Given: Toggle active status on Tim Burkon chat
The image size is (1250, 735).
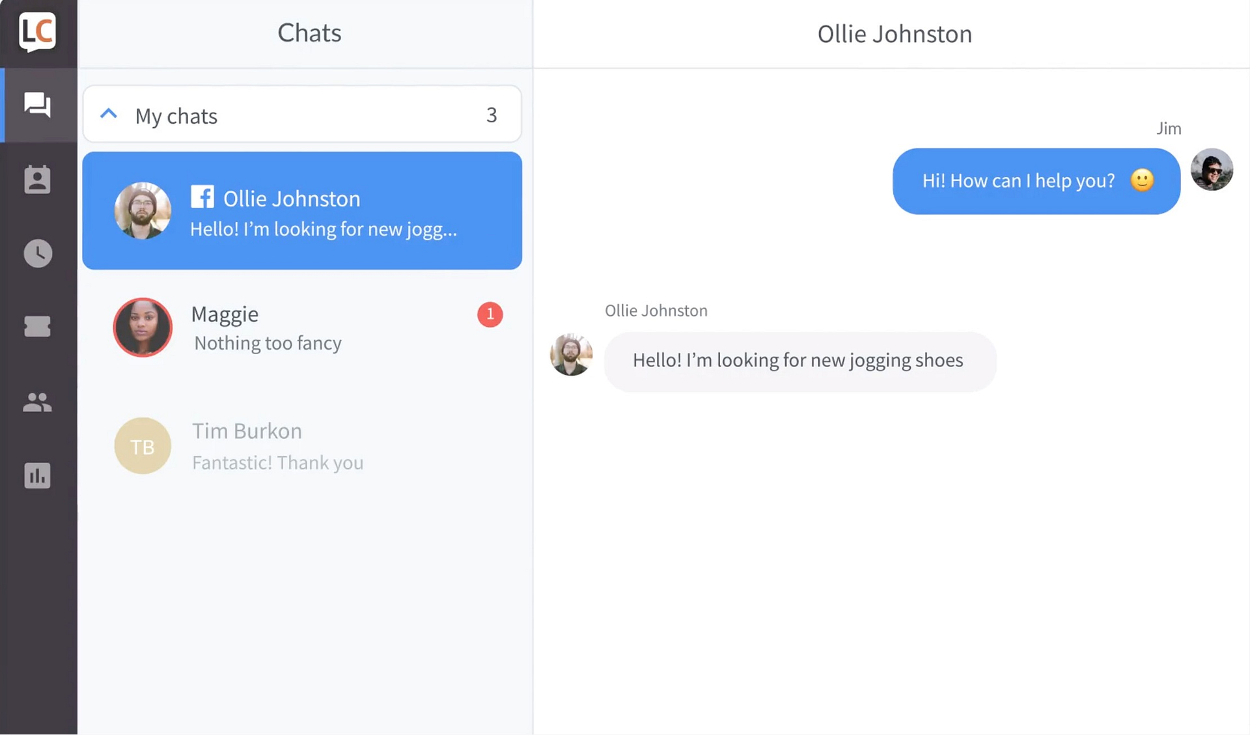Looking at the screenshot, I should pyautogui.click(x=303, y=445).
